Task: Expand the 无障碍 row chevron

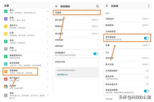Action: [x=98, y=12]
